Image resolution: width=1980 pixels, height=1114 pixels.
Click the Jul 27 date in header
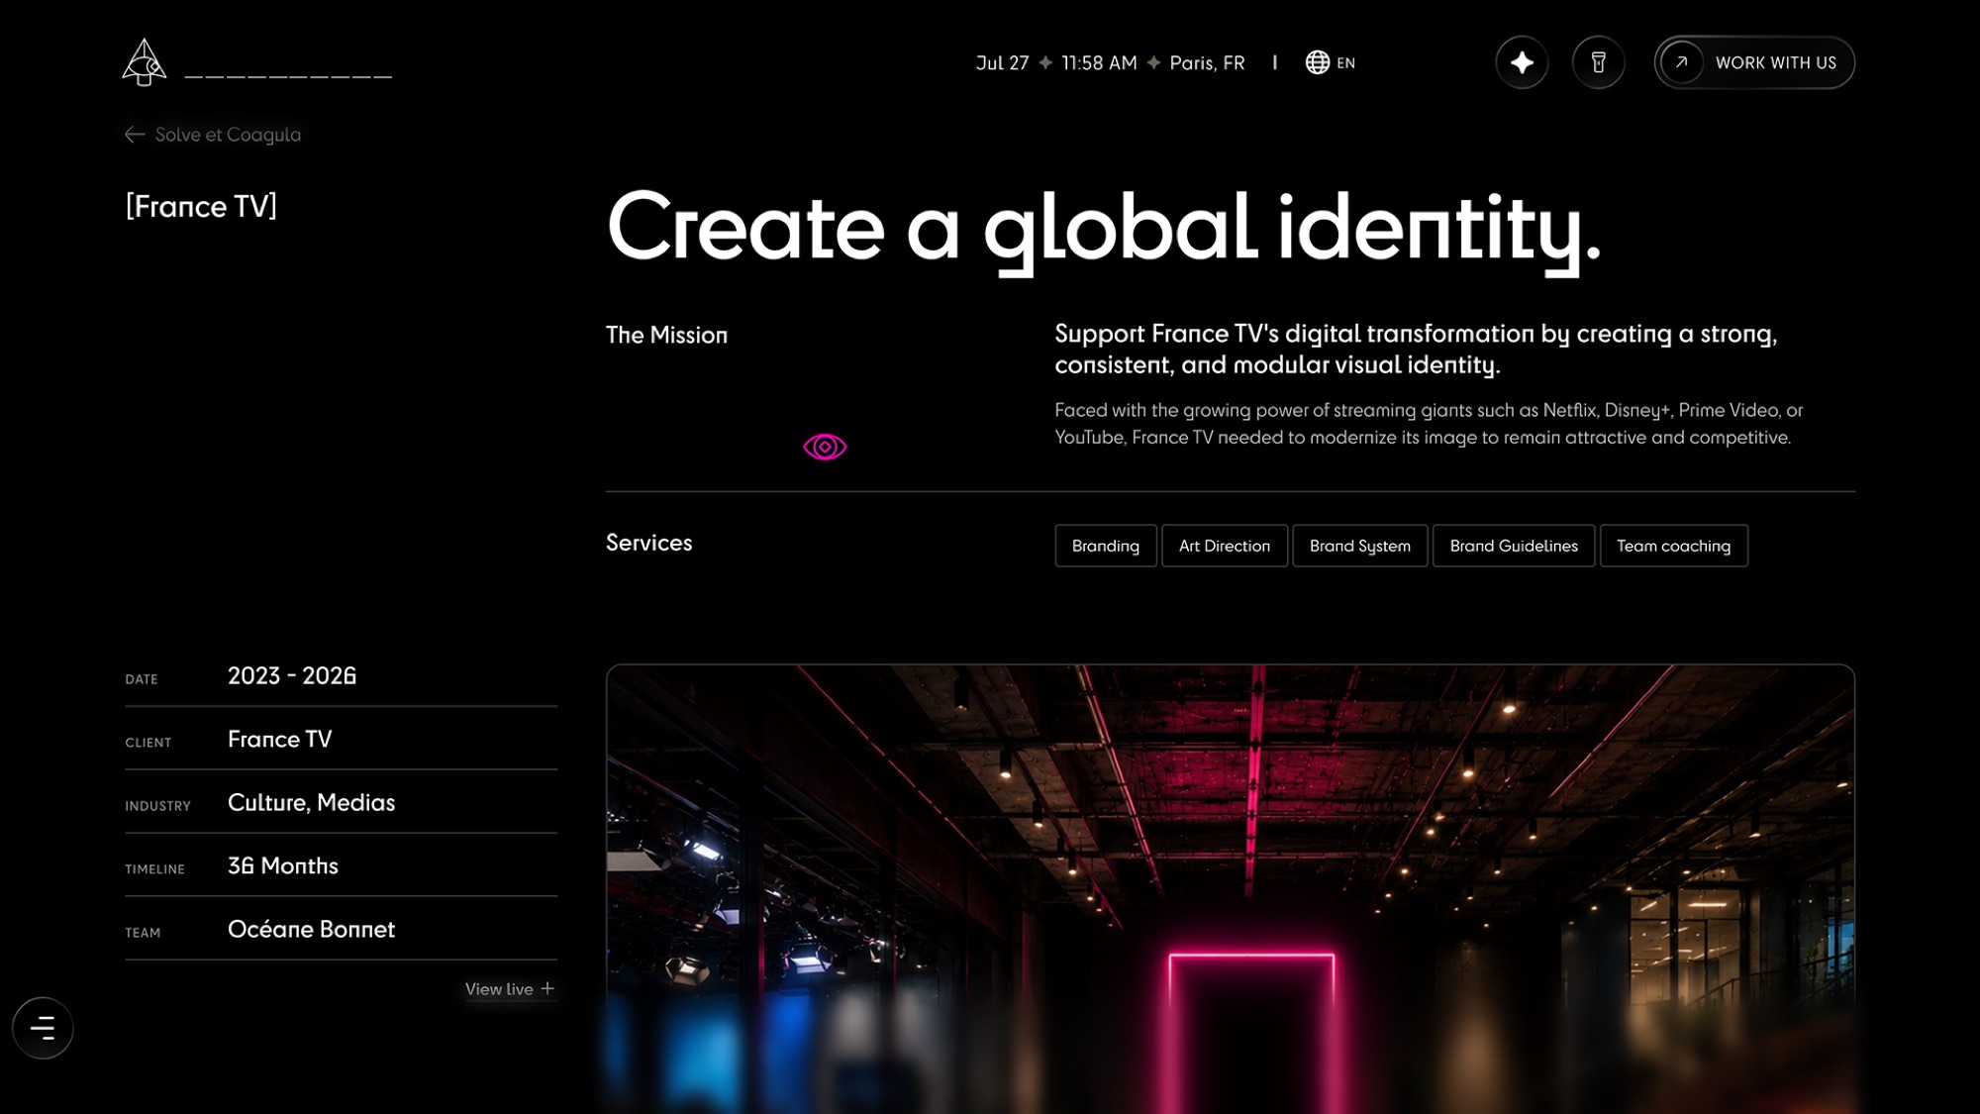click(x=1002, y=62)
